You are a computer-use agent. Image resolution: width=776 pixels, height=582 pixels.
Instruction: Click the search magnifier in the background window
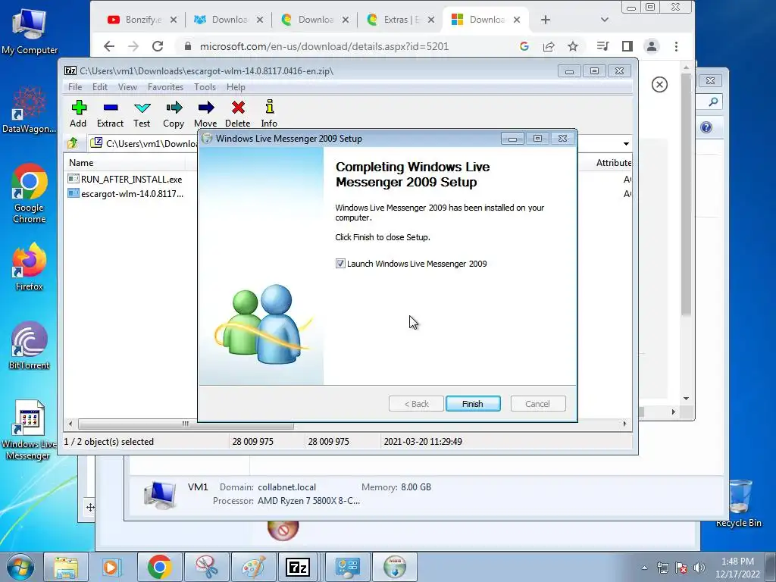(x=713, y=102)
